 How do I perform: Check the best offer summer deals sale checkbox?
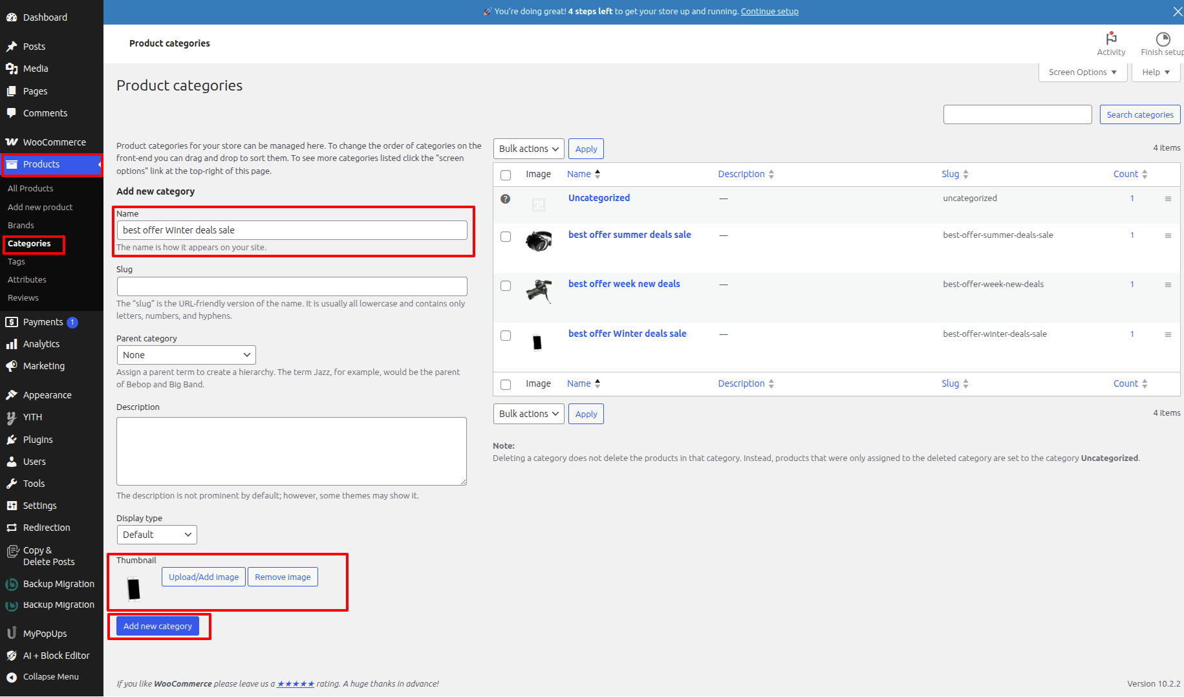point(506,237)
